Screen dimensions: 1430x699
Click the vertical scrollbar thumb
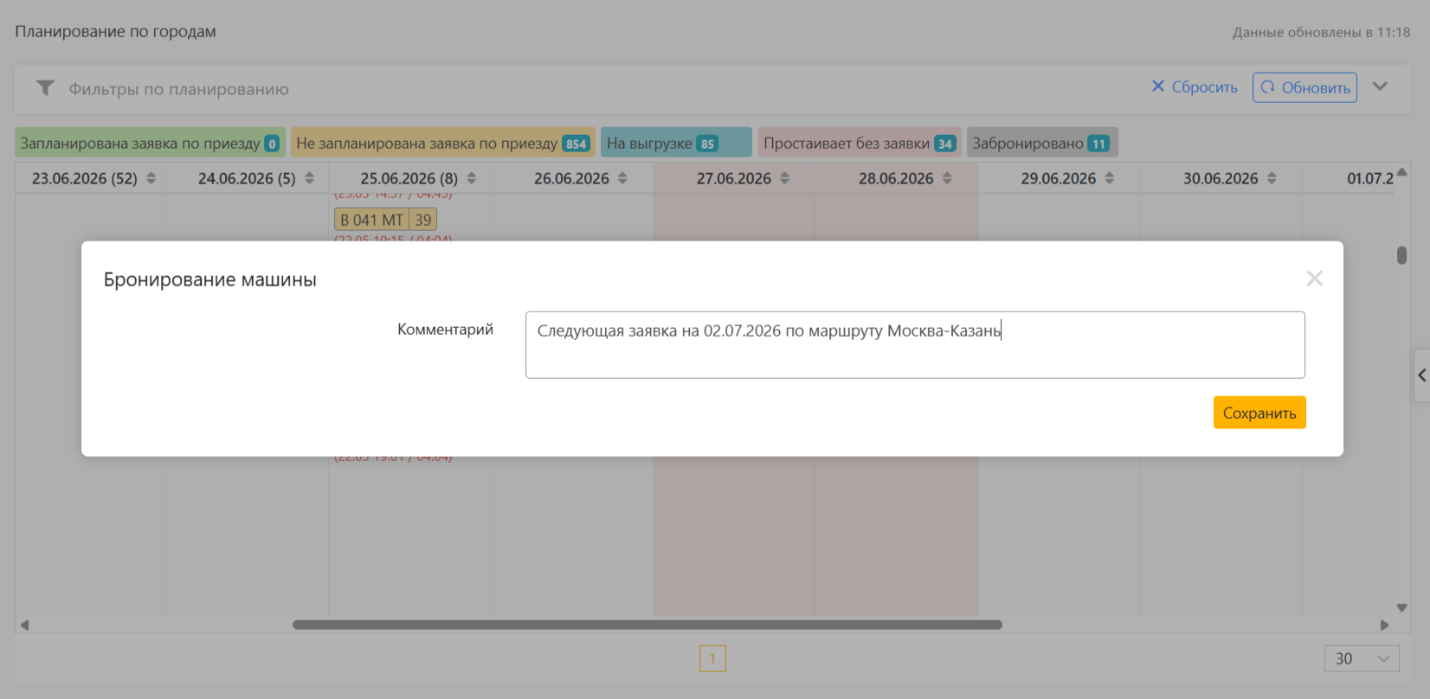(x=1401, y=255)
